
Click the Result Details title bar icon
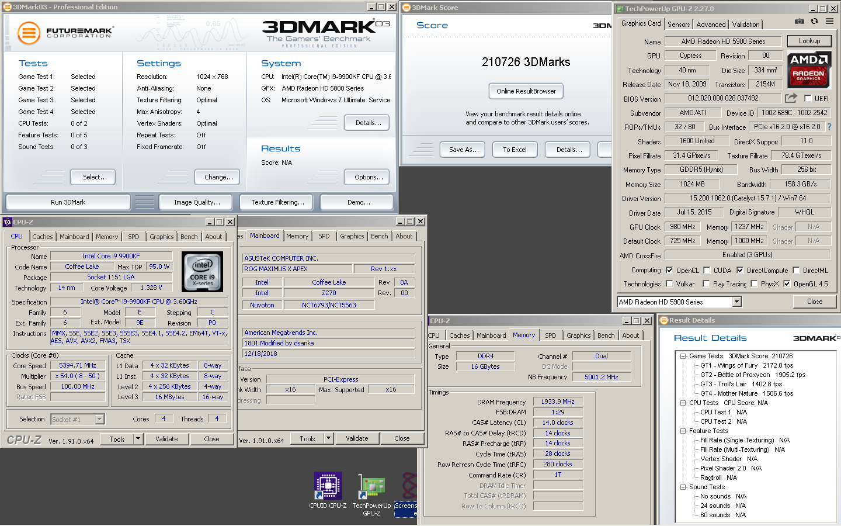coord(663,320)
